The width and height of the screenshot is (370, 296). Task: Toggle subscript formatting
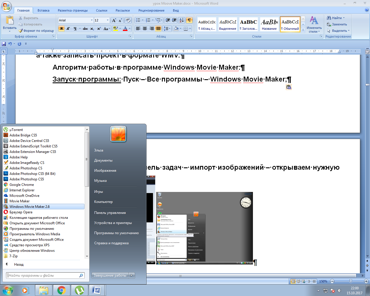click(92, 29)
